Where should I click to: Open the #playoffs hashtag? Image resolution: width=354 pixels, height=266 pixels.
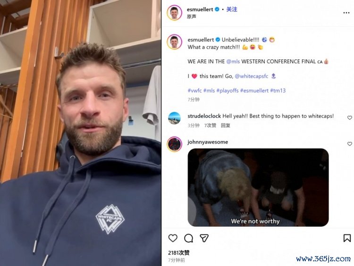[x=228, y=91]
